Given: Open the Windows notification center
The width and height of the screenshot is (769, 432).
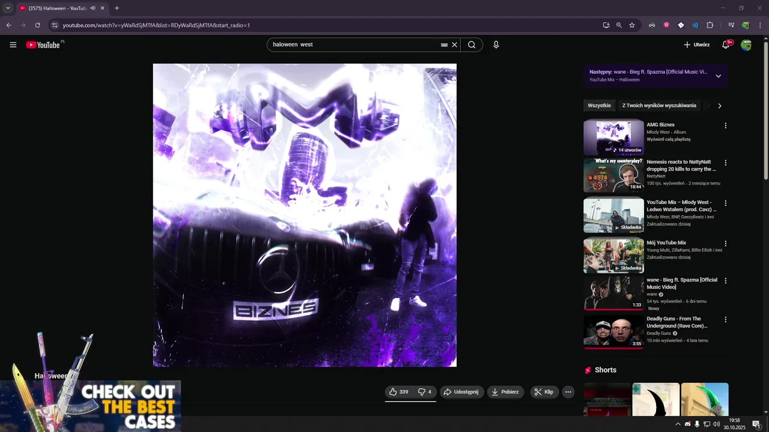Looking at the screenshot, I should (756, 424).
